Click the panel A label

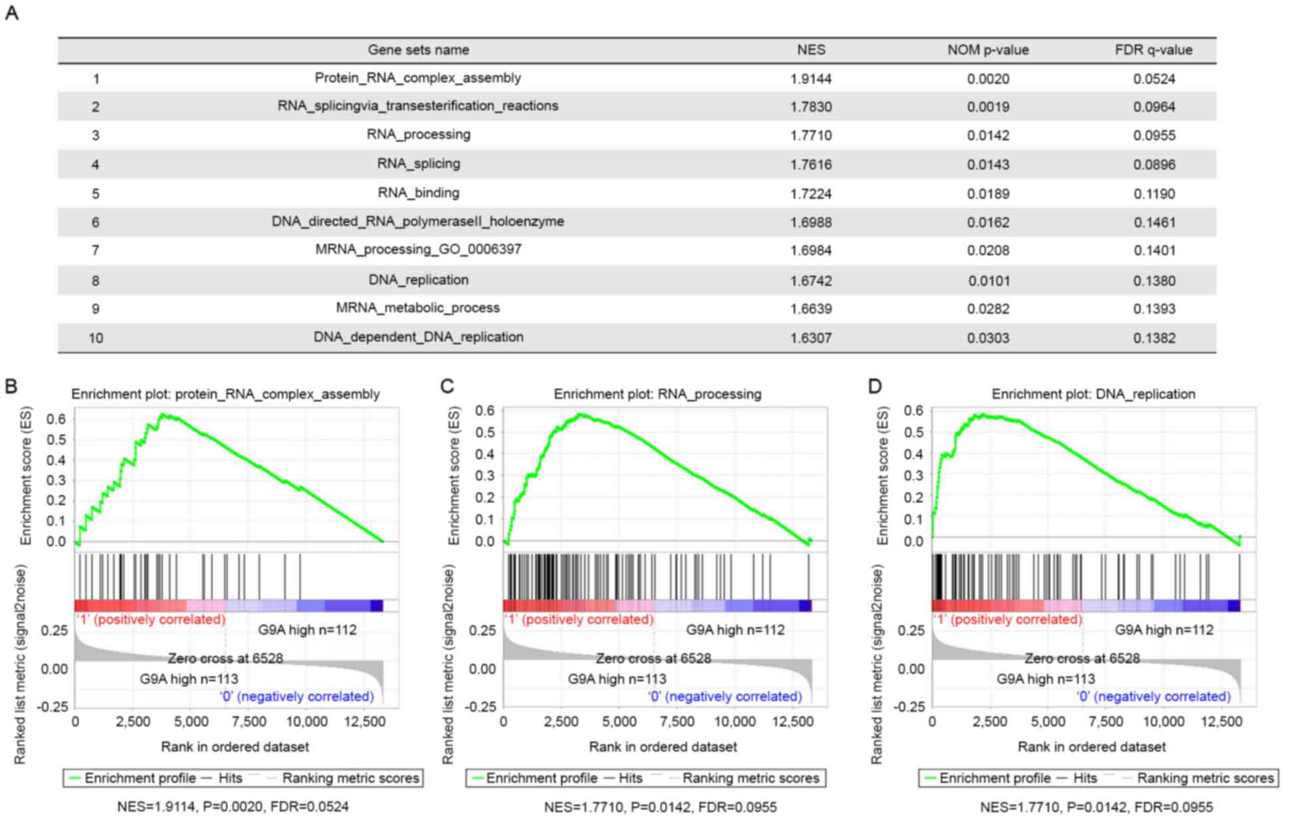(11, 13)
